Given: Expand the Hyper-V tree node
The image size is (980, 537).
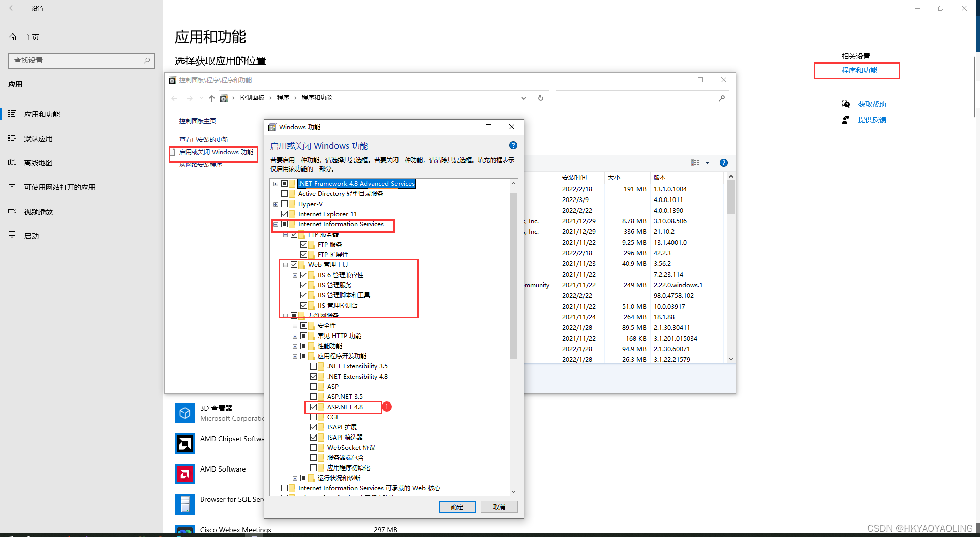Looking at the screenshot, I should tap(276, 204).
